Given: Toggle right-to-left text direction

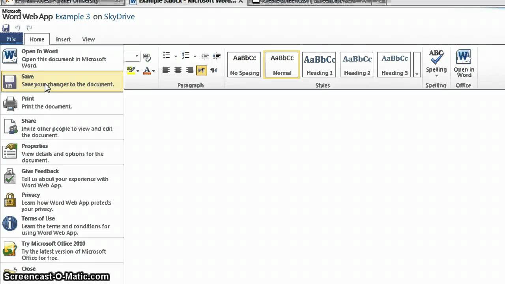Looking at the screenshot, I should coord(213,71).
